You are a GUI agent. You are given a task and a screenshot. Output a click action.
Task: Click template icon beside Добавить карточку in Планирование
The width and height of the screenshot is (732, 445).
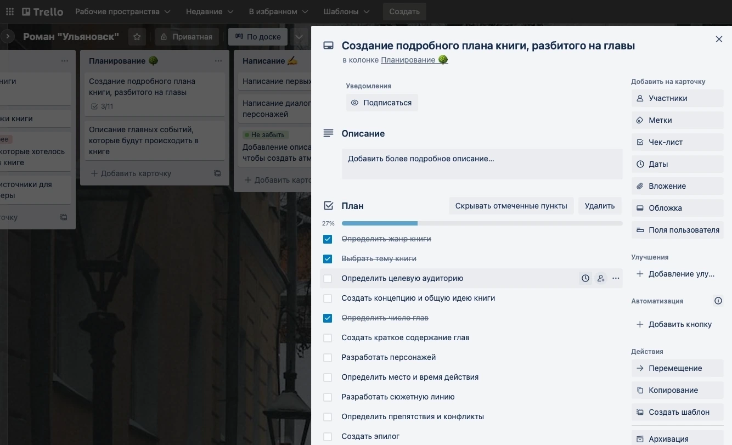(217, 173)
